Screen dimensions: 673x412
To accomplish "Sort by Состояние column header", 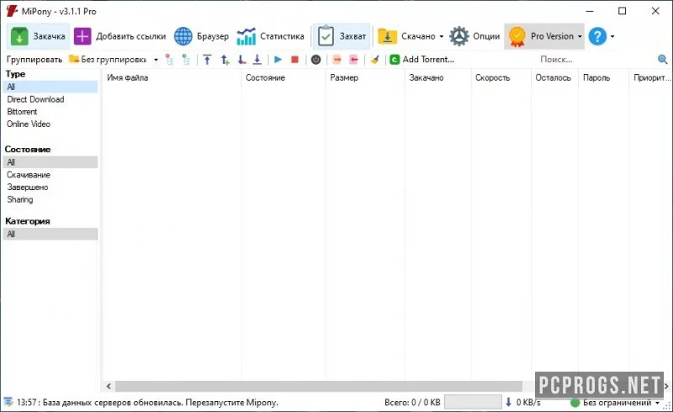I will tap(284, 77).
